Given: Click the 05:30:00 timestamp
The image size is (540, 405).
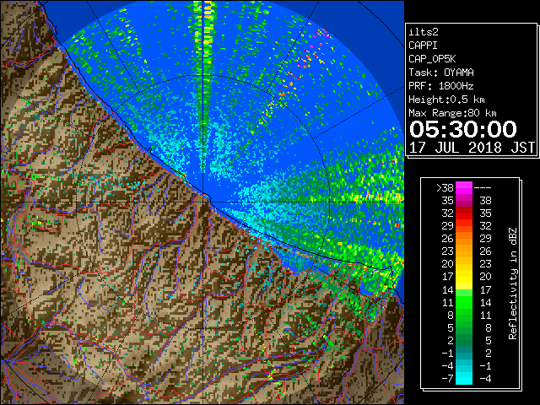Looking at the screenshot, I should 463,129.
